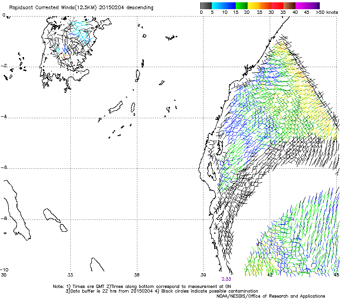Click the legend tick label '10'

click(225, 12)
